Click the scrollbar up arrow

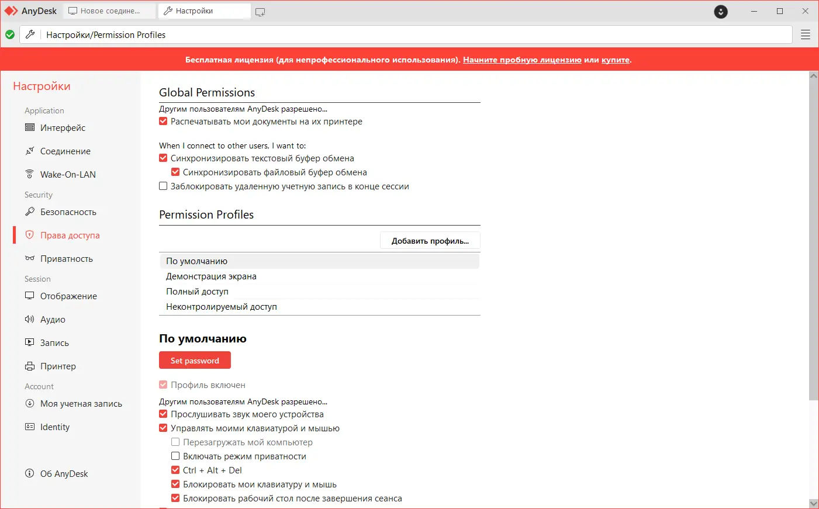coord(814,76)
